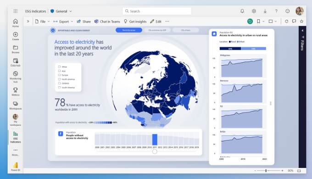Image resolution: width=312 pixels, height=179 pixels.
Task: Open the bookmark dropdown arrow
Action: pos(263,21)
